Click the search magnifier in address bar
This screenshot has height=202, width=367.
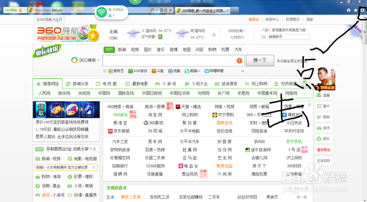152,10
